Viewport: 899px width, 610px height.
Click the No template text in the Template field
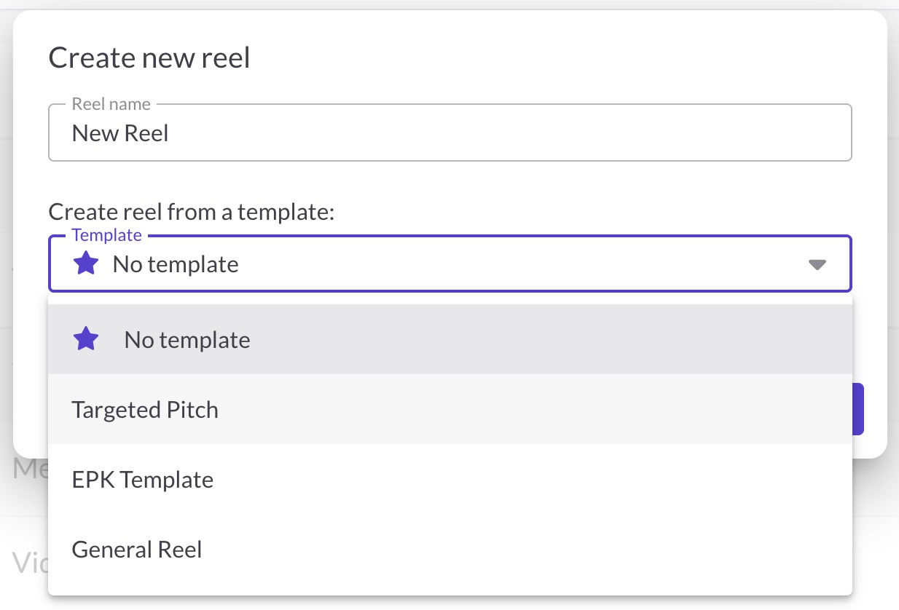pyautogui.click(x=176, y=264)
